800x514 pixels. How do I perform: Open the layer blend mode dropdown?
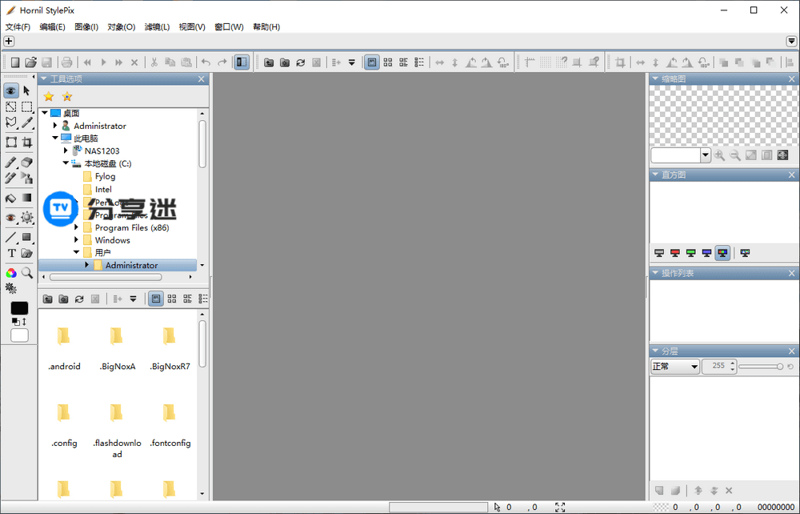[674, 367]
